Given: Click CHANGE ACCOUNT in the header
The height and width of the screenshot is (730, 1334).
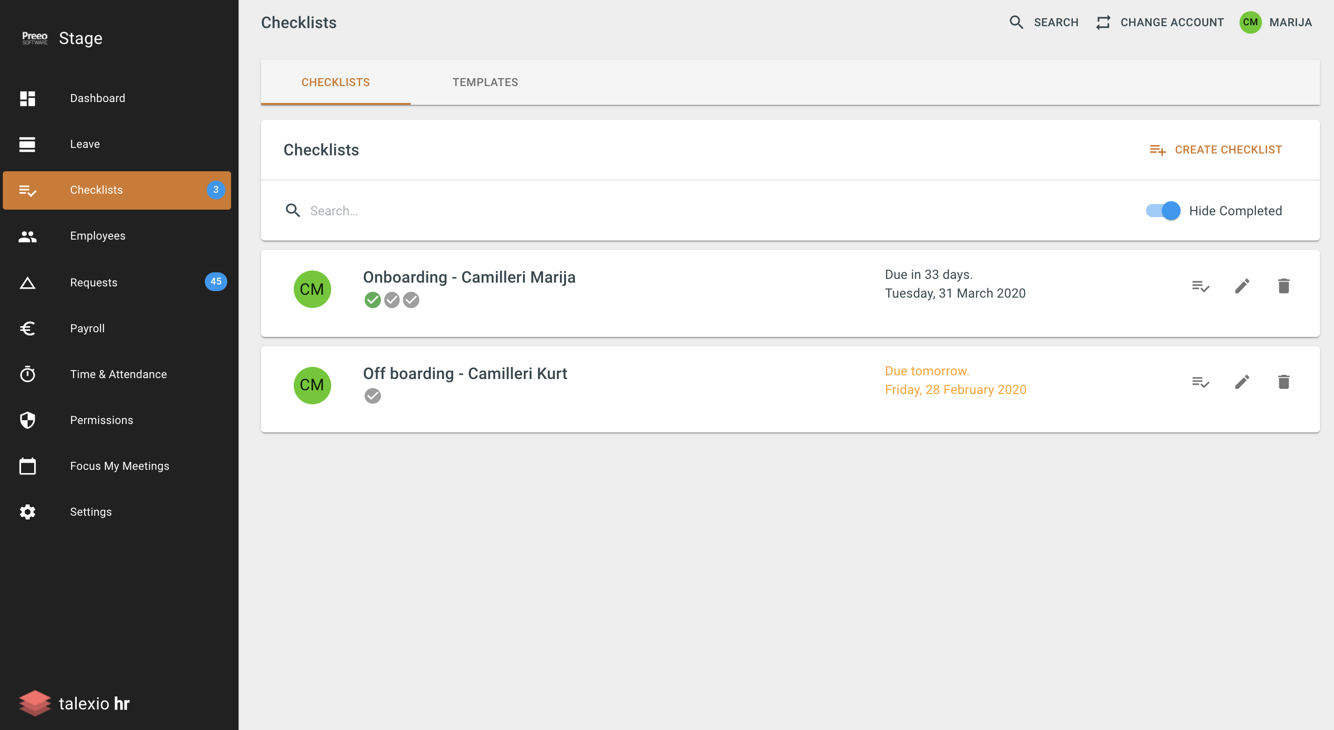Looking at the screenshot, I should [x=1160, y=22].
